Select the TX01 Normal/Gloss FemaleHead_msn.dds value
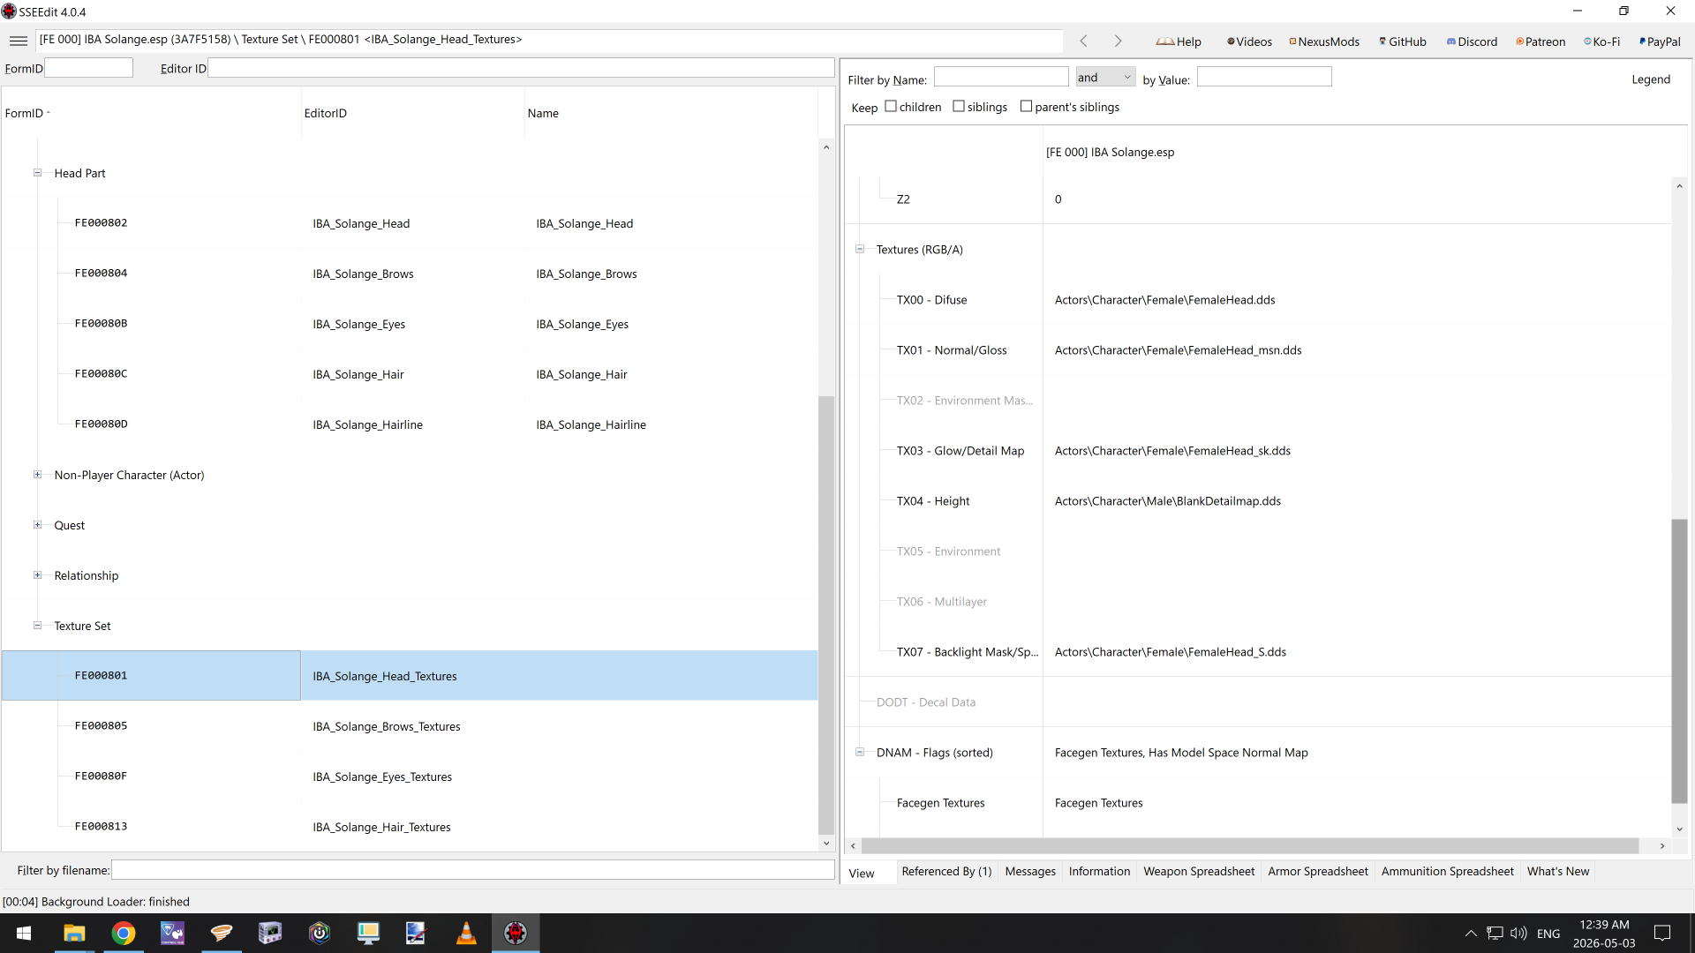This screenshot has width=1695, height=953. pyautogui.click(x=1178, y=350)
